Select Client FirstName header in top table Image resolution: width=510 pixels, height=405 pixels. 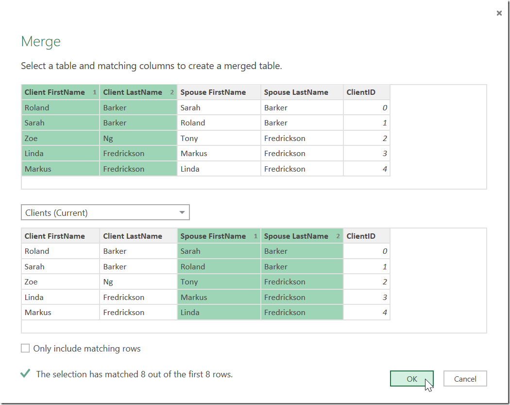(x=60, y=92)
